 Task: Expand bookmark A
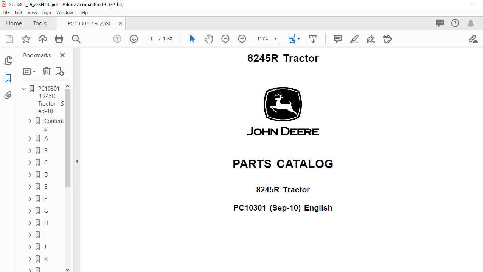30,138
